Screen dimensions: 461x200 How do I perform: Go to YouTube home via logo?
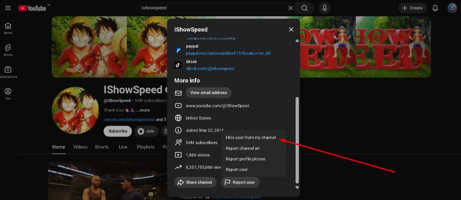(x=32, y=8)
